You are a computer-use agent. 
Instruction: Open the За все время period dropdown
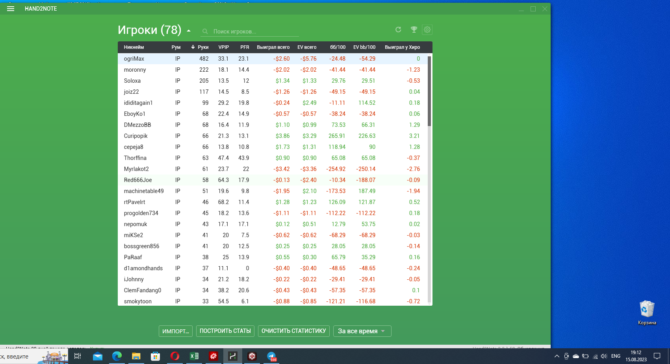pyautogui.click(x=362, y=331)
